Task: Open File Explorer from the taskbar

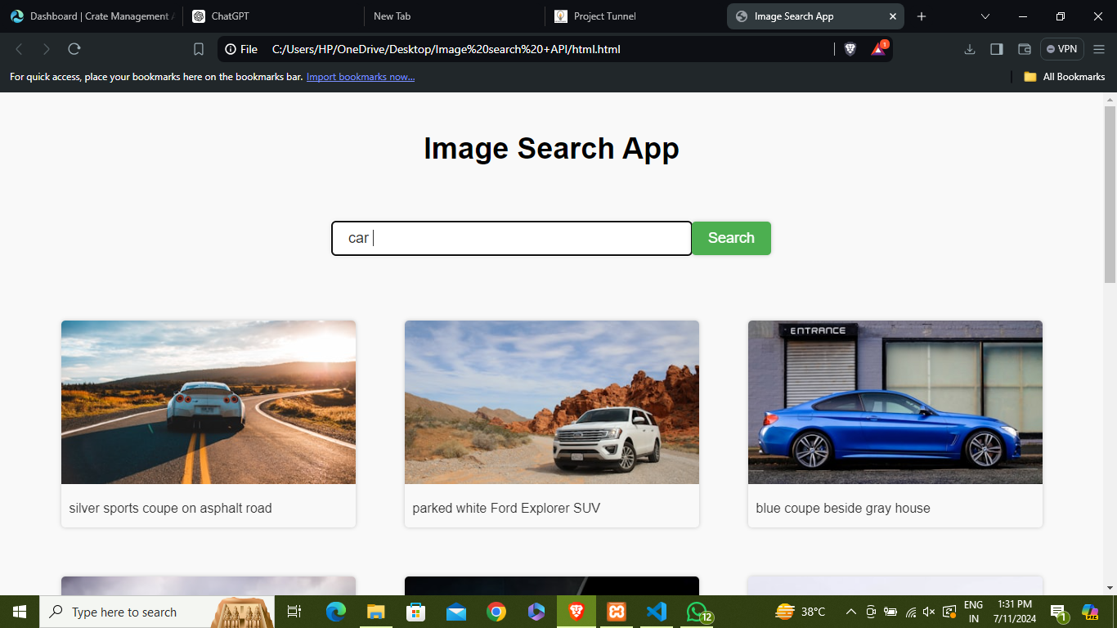Action: click(375, 612)
